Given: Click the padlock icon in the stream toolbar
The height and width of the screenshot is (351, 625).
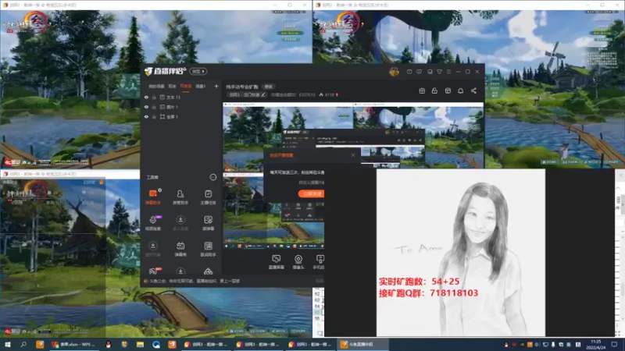Looking at the screenshot, I should (x=434, y=90).
